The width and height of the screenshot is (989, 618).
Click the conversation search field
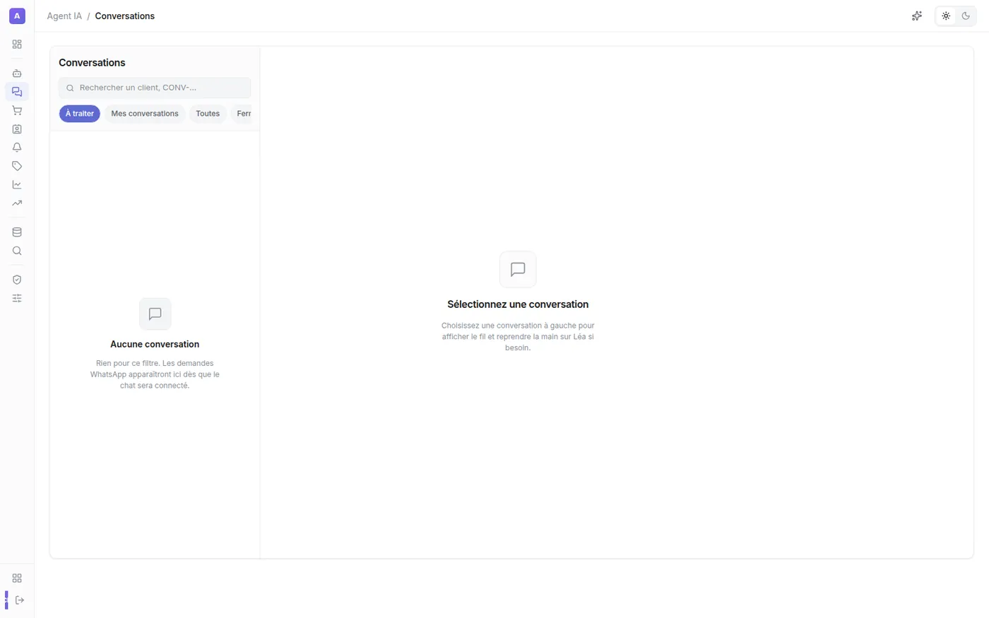pyautogui.click(x=155, y=88)
